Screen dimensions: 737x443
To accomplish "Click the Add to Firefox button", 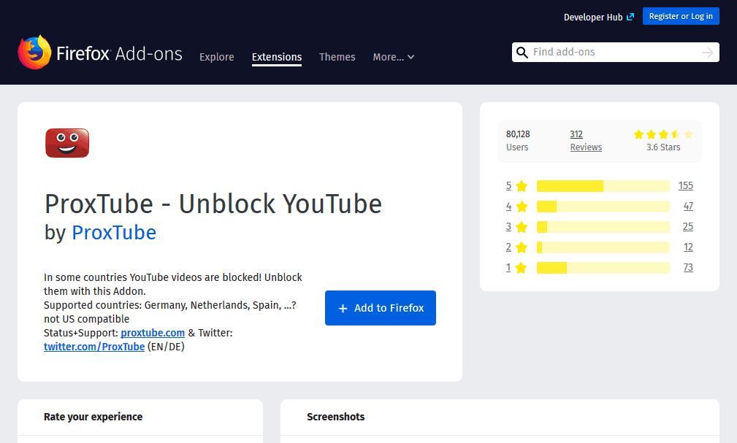I will (381, 308).
